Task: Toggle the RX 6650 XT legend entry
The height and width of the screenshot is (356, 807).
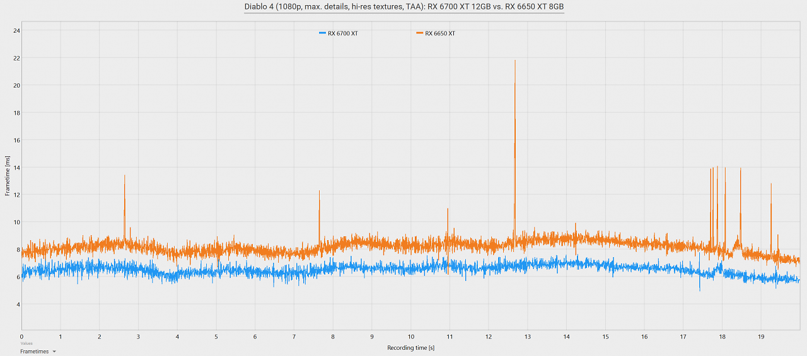Action: pos(436,33)
